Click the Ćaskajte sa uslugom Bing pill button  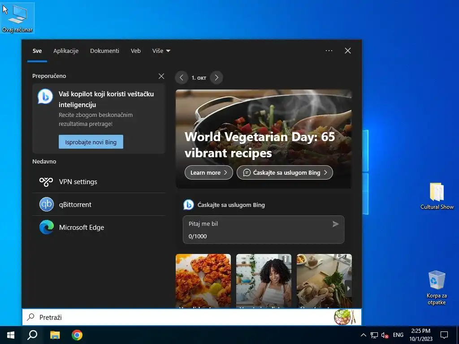[x=285, y=172]
